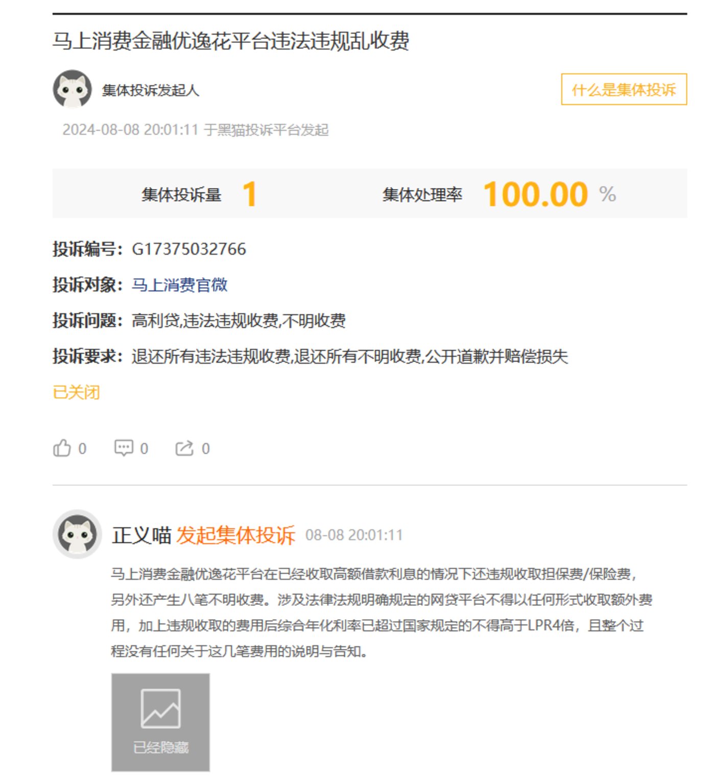Open the 马上消费官微 link

[180, 286]
